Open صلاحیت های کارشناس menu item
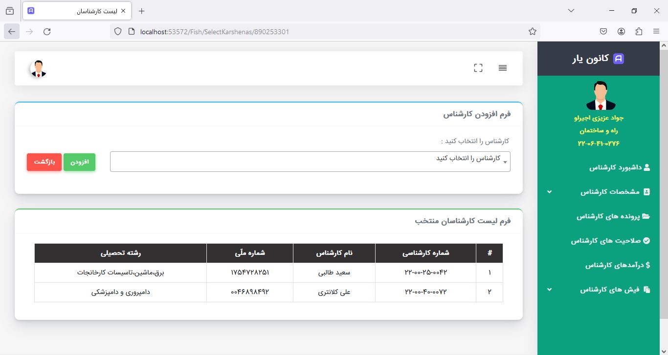Screen dimensions: 668x355 pos(610,241)
